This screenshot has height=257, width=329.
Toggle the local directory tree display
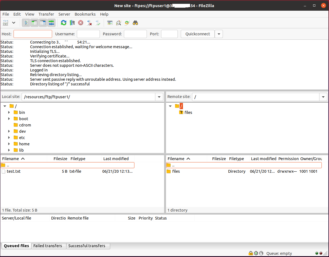34,23
